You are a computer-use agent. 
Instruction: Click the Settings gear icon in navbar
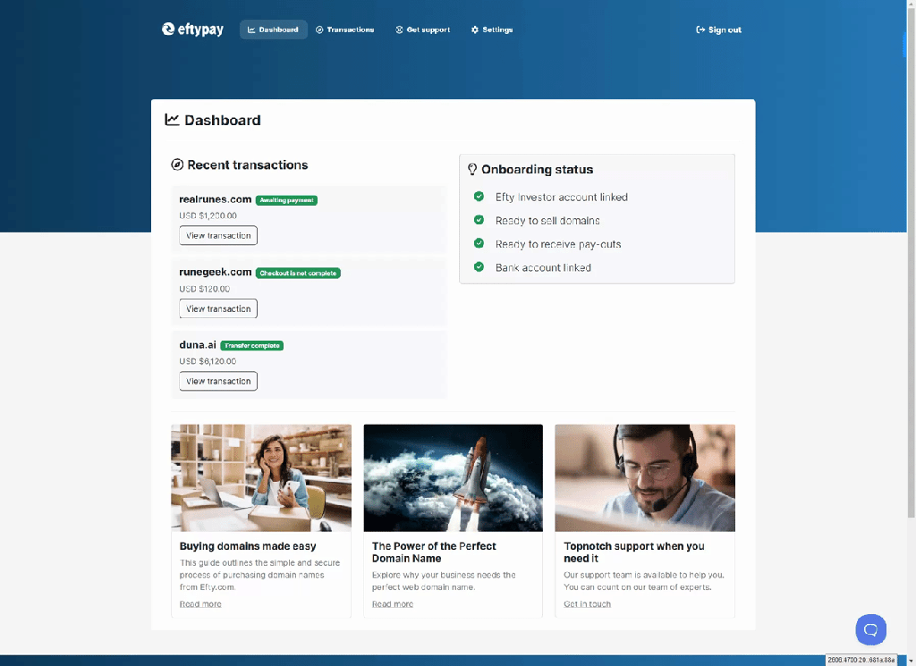(x=474, y=30)
